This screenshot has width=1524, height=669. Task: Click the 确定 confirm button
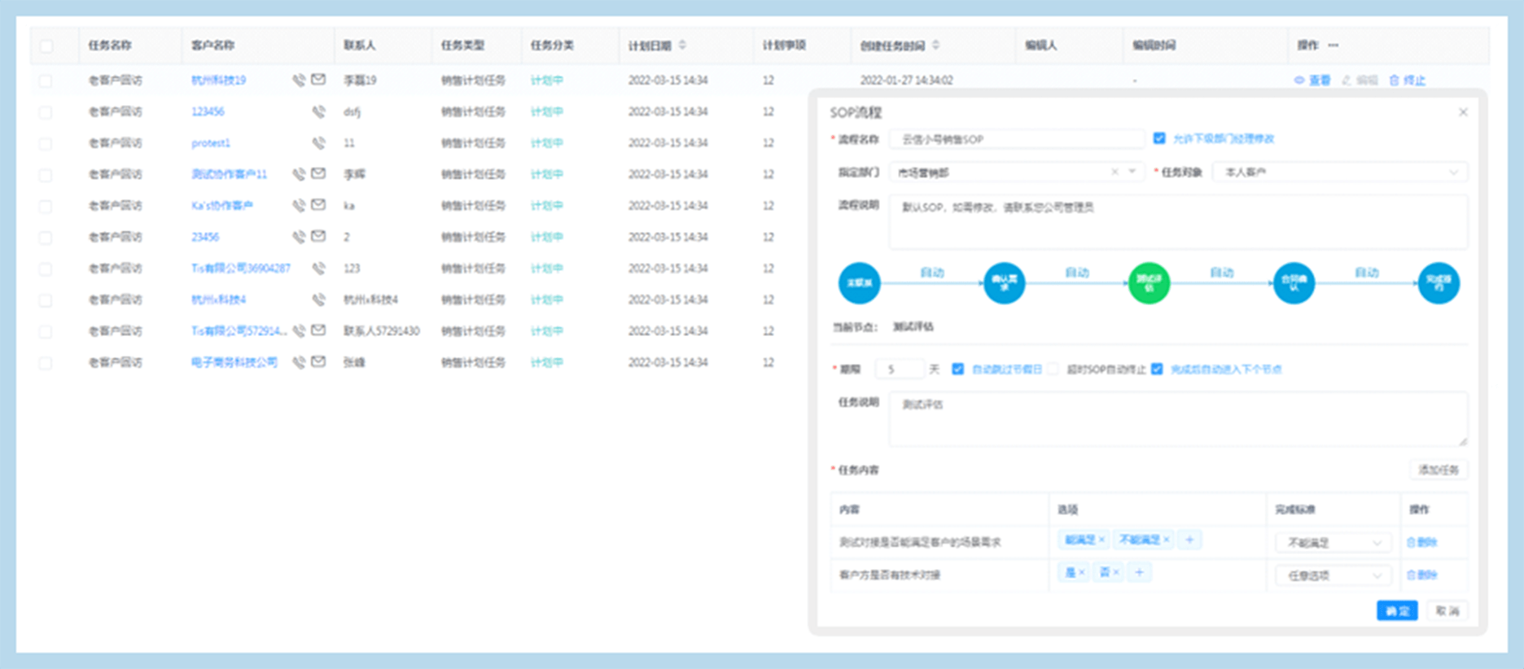1397,610
